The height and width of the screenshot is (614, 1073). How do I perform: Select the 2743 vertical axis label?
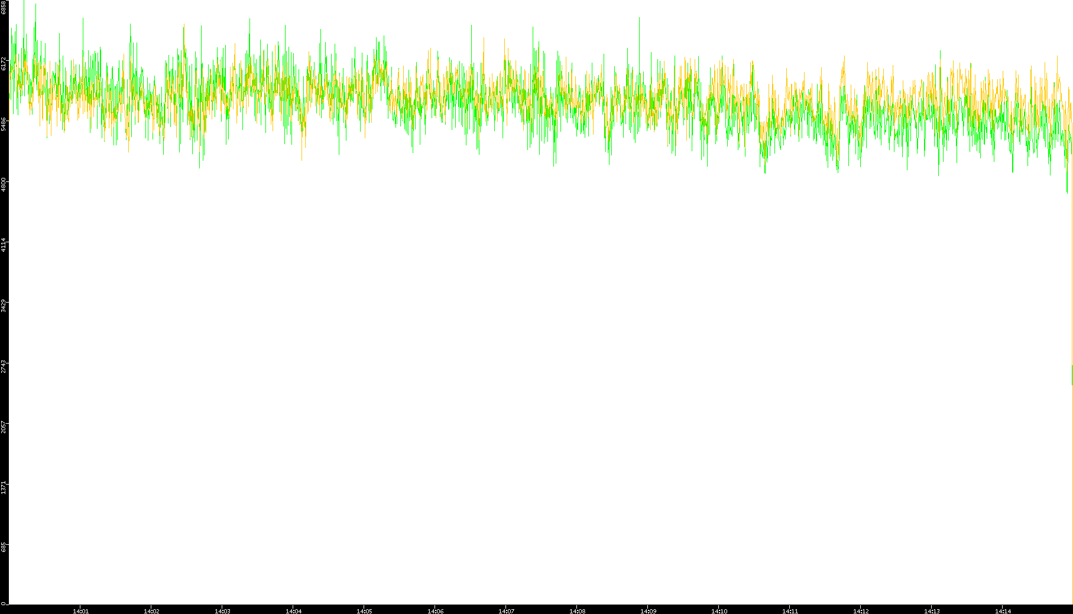tap(4, 366)
